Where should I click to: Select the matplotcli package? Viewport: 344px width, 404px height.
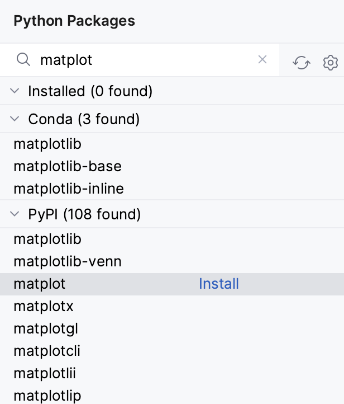click(47, 351)
